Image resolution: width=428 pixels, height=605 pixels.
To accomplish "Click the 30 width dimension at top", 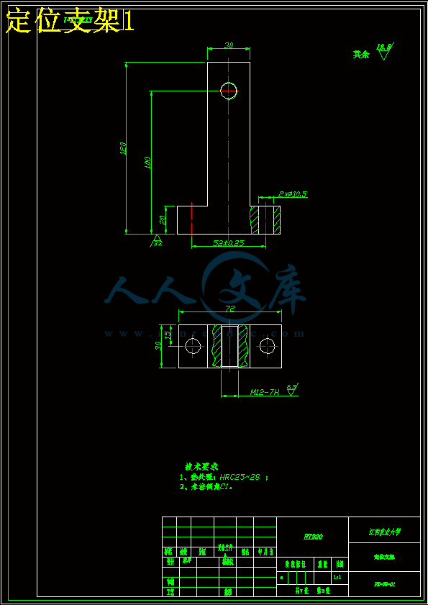I will tap(229, 45).
